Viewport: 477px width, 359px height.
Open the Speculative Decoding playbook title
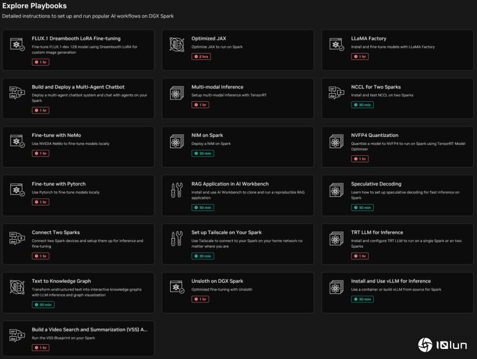pos(376,184)
